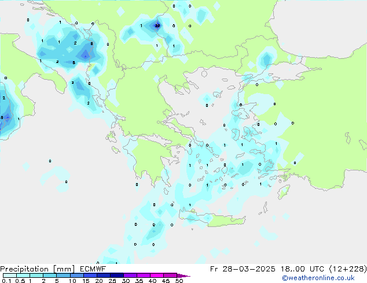The height and width of the screenshot is (283, 367).
Task: Select the 45–50 mm legend color segment
Action: tap(170, 275)
